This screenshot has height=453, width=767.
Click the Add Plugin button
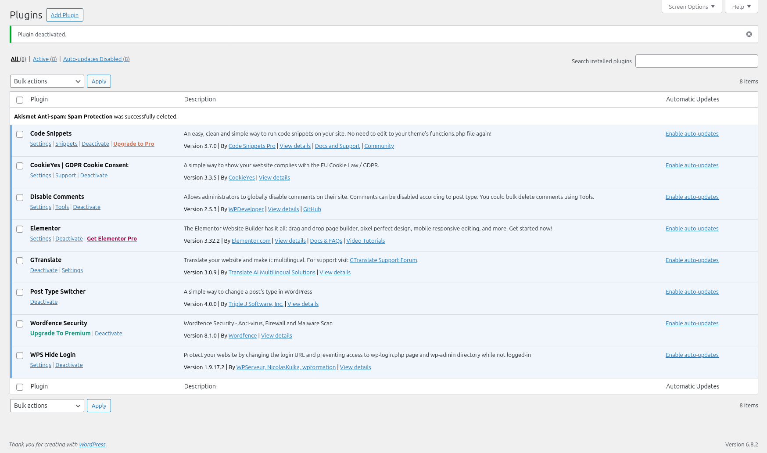[65, 15]
